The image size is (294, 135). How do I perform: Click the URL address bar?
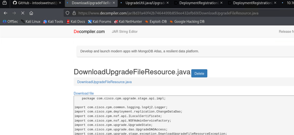tap(168, 13)
